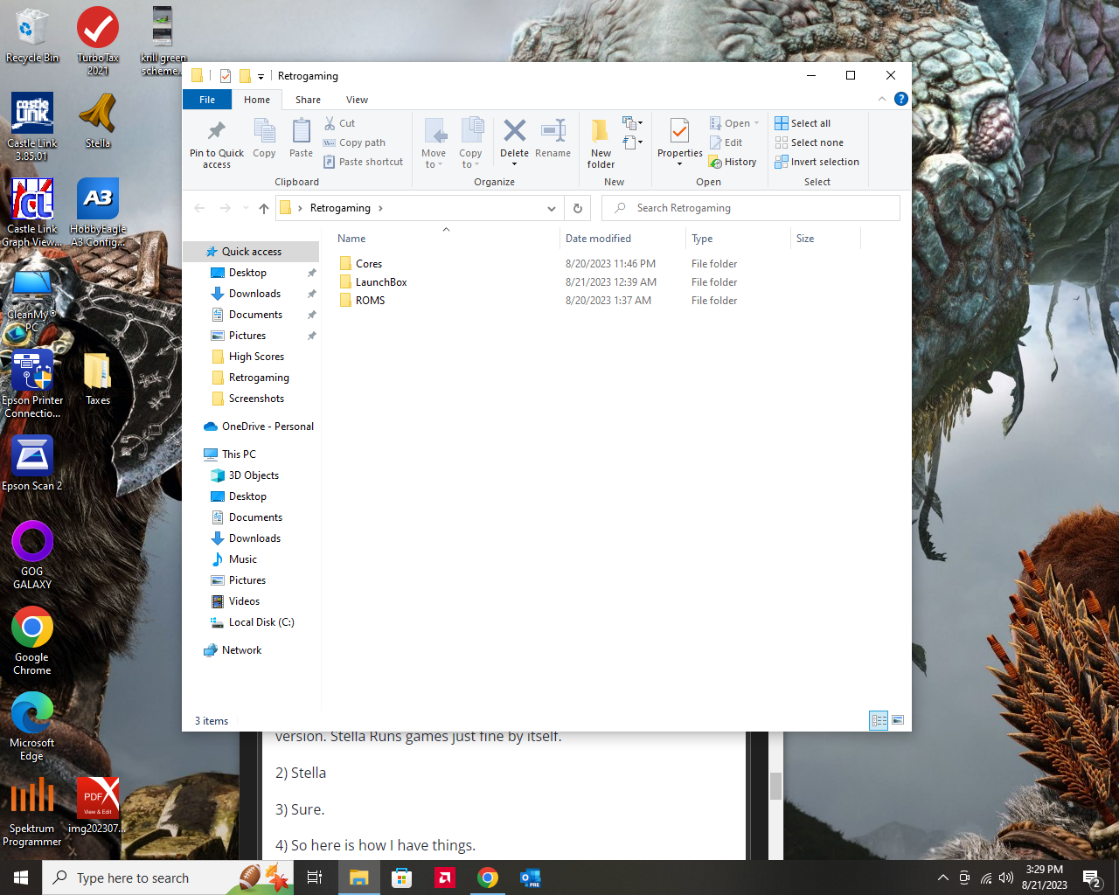Show hidden system tray icons
This screenshot has height=895, width=1119.
tap(942, 878)
